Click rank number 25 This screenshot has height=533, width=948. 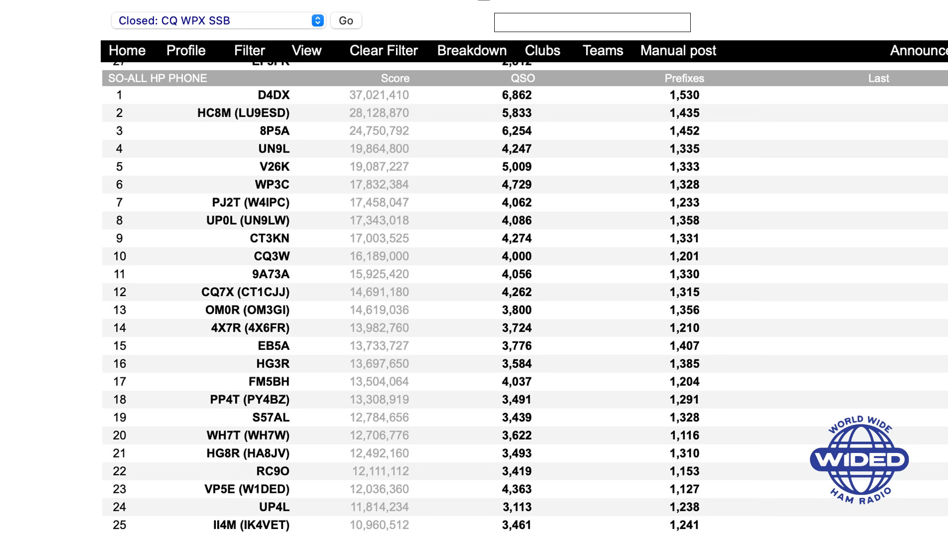click(119, 525)
